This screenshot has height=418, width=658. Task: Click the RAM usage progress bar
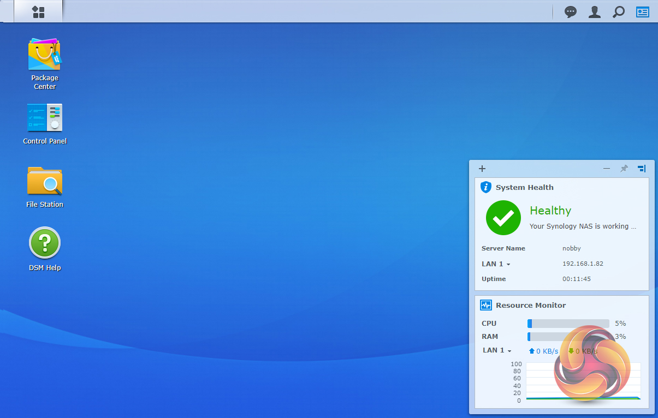point(568,337)
